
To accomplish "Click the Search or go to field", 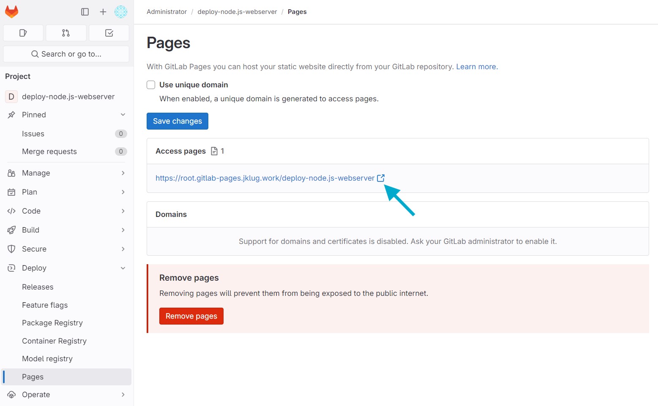I will tap(66, 54).
